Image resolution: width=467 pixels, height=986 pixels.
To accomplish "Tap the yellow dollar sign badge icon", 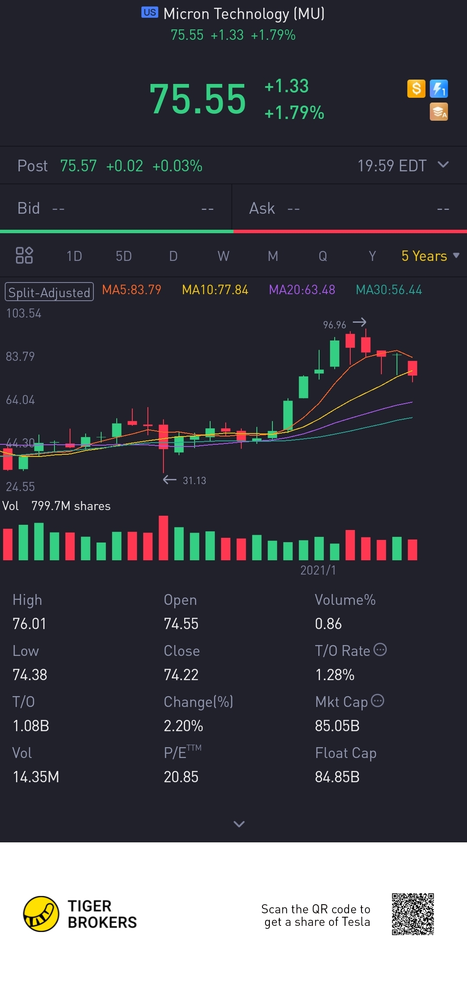I will click(416, 89).
